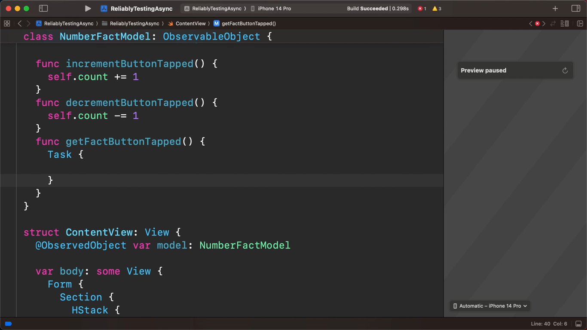This screenshot has height=330, width=587.
Task: Toggle the navigator sidebar
Action: pyautogui.click(x=43, y=9)
